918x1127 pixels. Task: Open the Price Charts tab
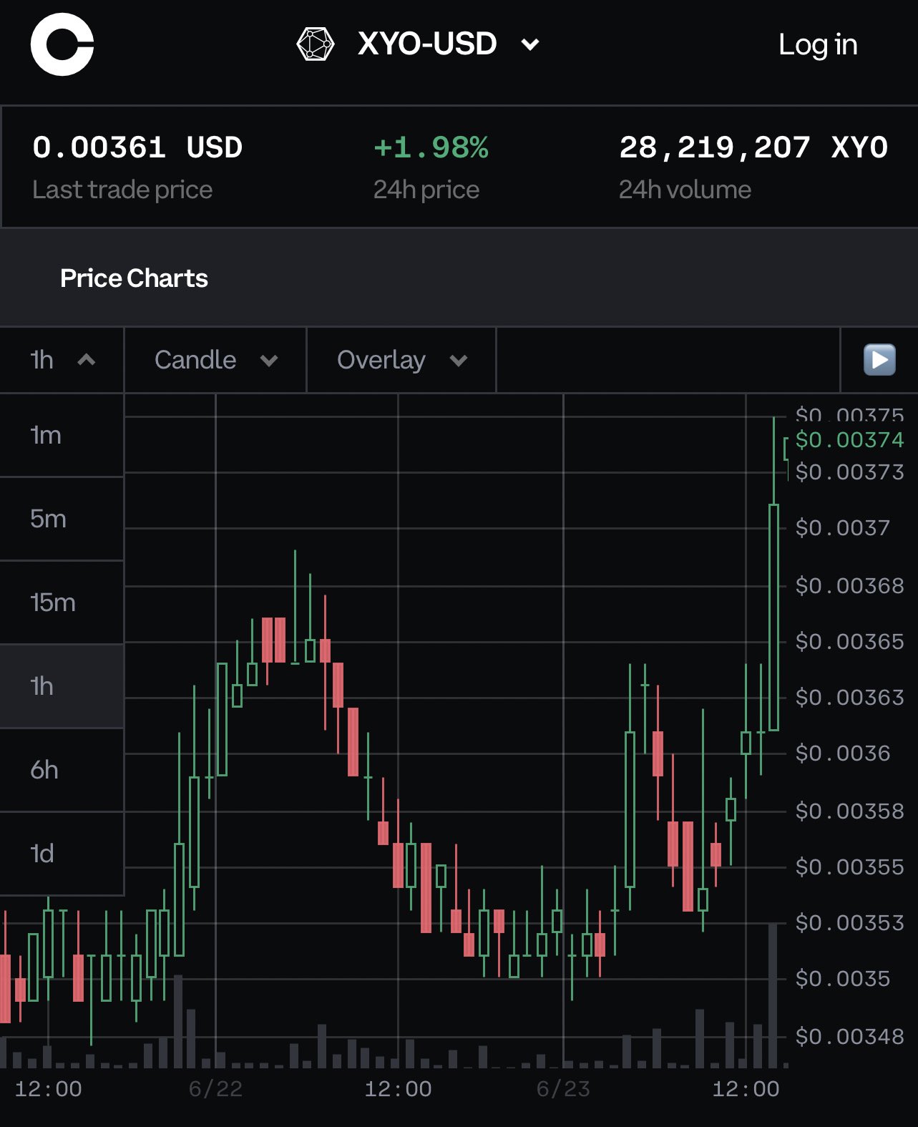pos(134,278)
